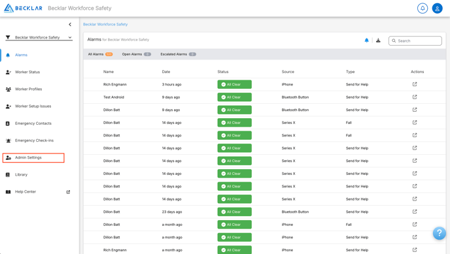
Task: Click the '3 hours ago' date cell
Action: (171, 84)
